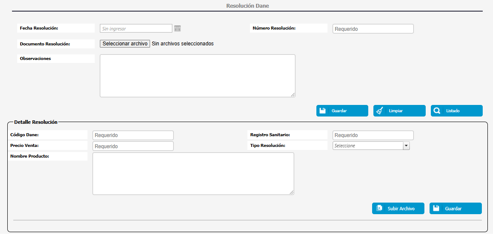Viewport: 493px width, 236px height.
Task: Expand the Tipo Resolución dropdown
Action: [406, 146]
